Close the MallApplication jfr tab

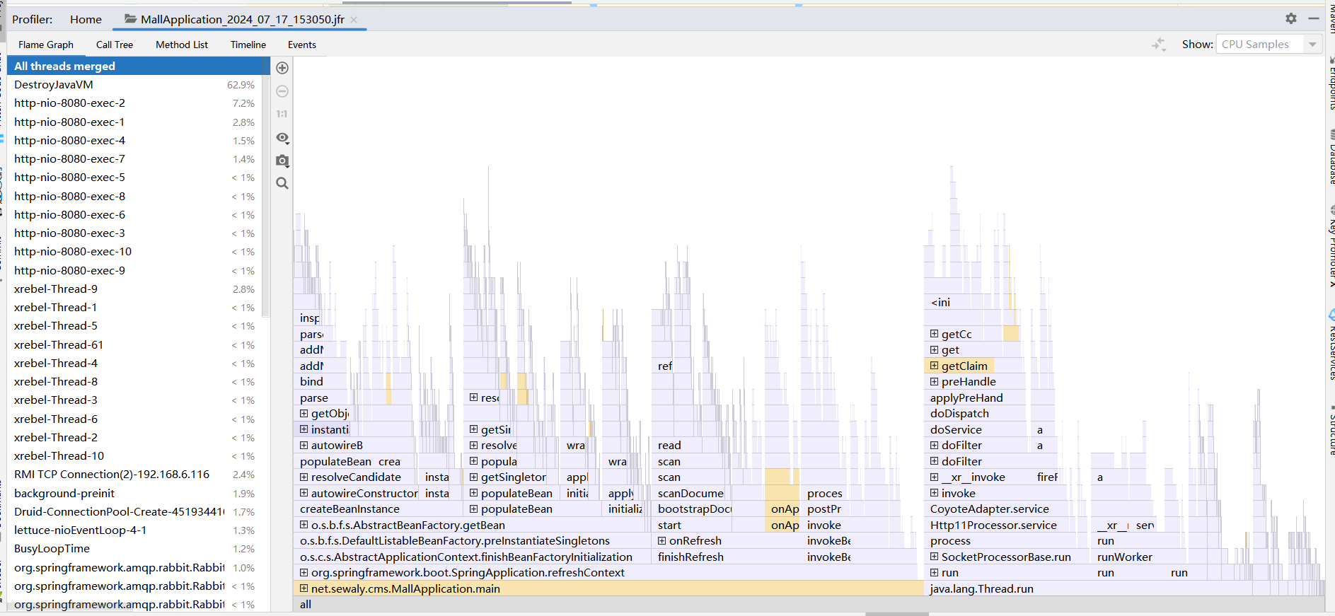[x=354, y=20]
